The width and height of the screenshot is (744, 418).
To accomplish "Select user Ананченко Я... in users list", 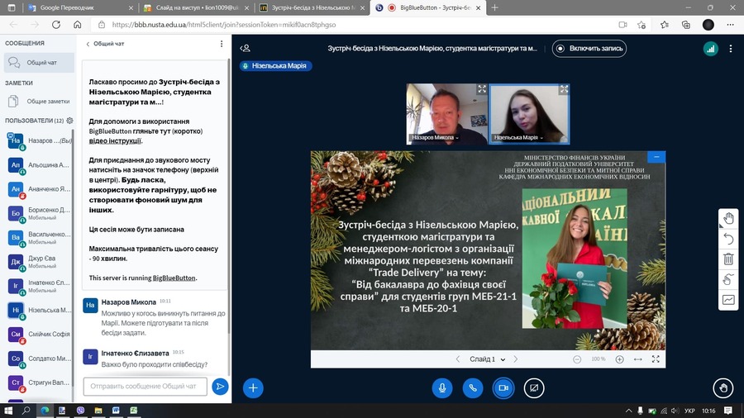I will point(39,189).
